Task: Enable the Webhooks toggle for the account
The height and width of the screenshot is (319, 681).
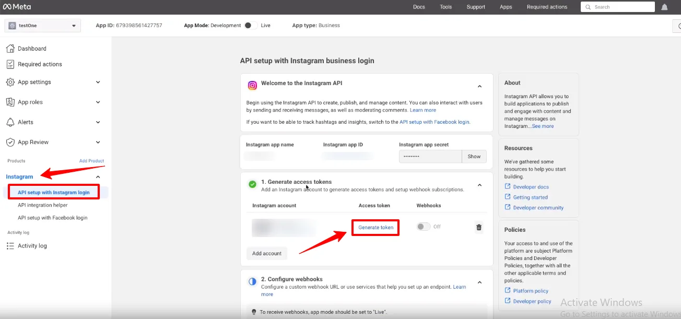Action: click(x=424, y=227)
